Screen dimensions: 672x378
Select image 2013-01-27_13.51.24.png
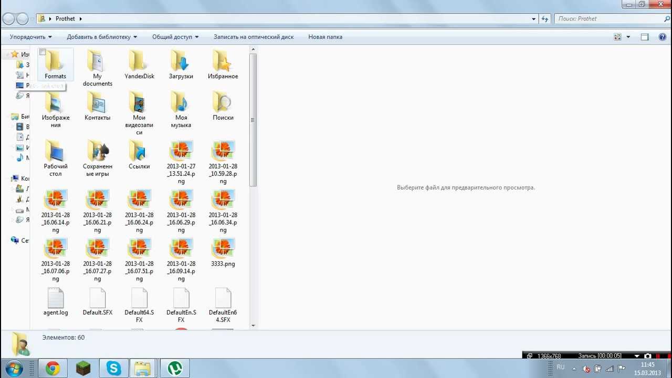pyautogui.click(x=181, y=162)
